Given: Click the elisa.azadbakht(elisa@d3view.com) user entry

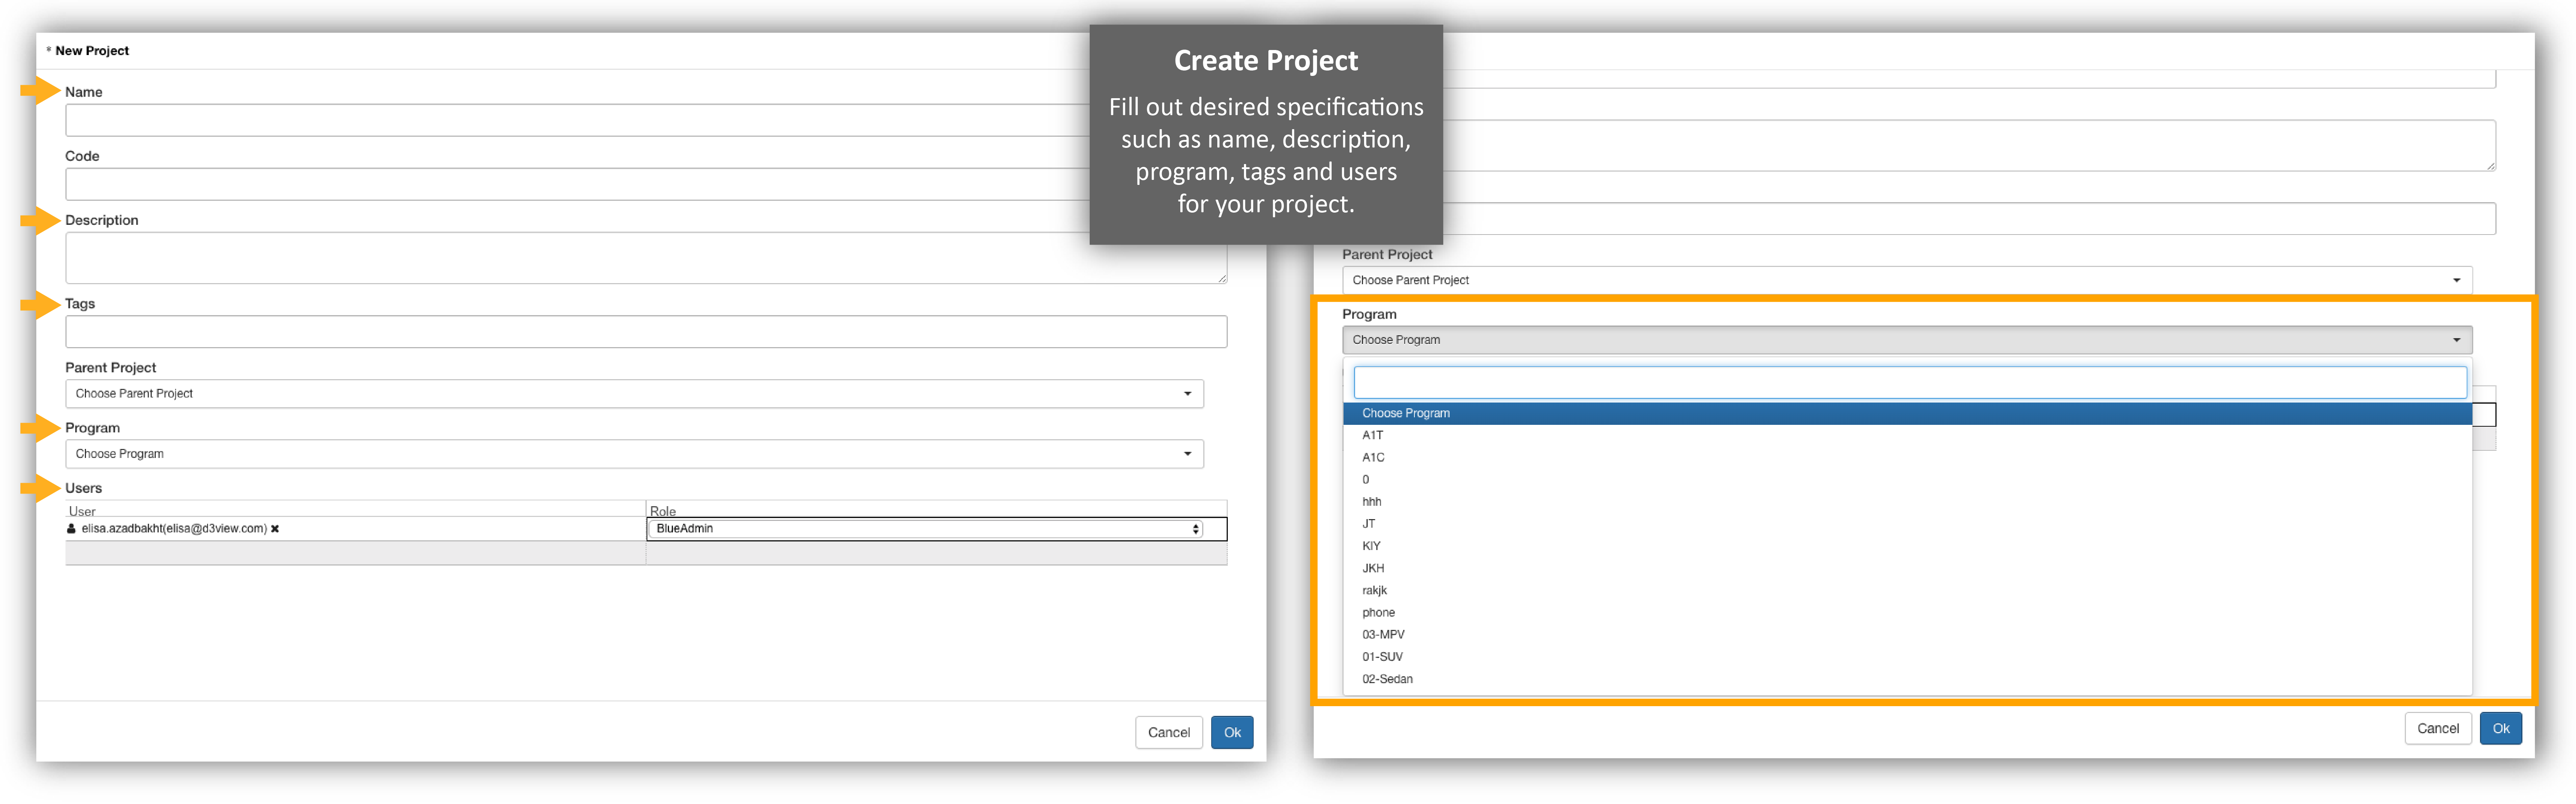Looking at the screenshot, I should pyautogui.click(x=174, y=529).
